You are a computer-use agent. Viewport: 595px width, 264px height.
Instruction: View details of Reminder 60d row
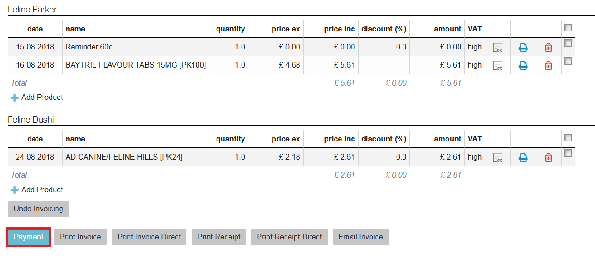click(497, 48)
